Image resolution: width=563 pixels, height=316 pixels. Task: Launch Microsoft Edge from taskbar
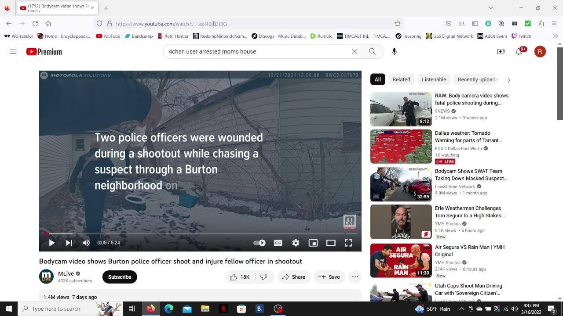(169, 309)
